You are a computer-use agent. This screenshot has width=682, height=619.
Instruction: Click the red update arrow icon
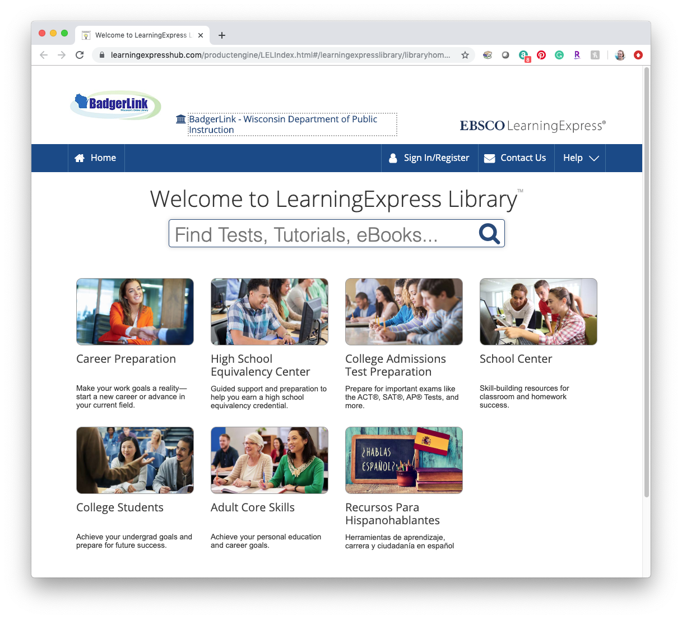tap(638, 55)
